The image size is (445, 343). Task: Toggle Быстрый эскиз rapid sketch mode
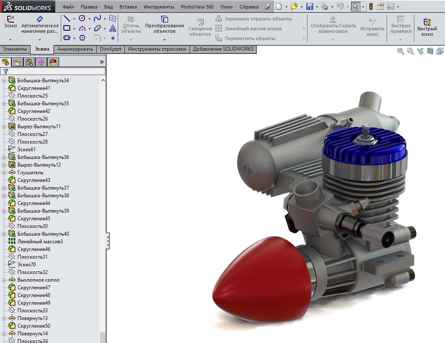[x=427, y=28]
